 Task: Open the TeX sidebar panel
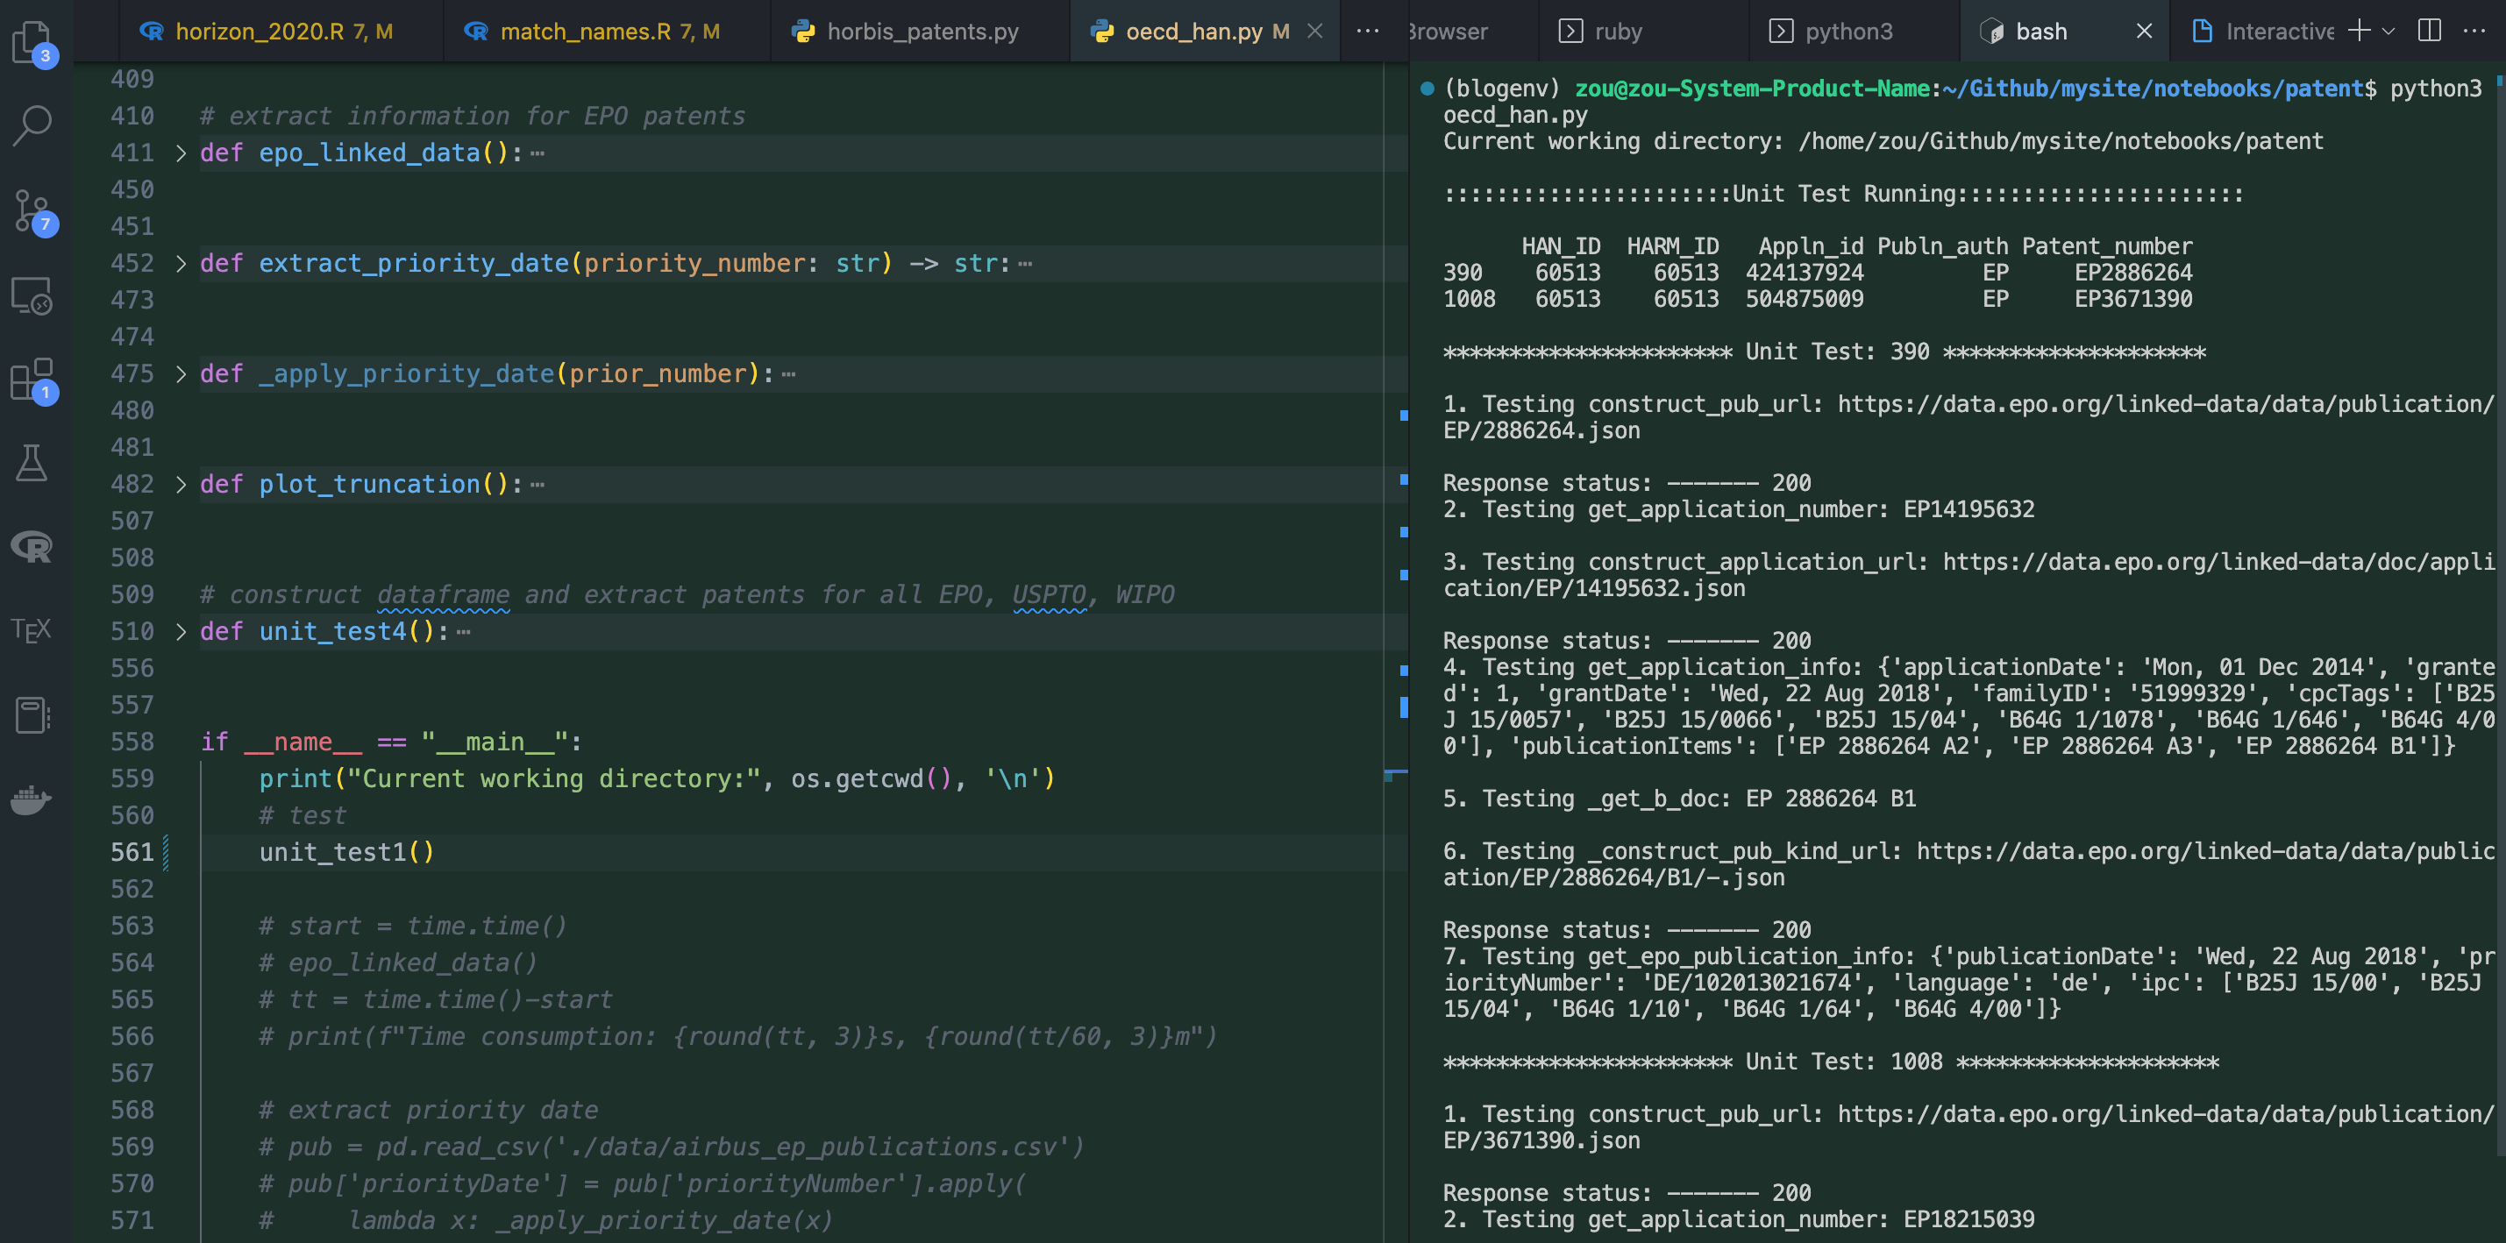coord(32,630)
